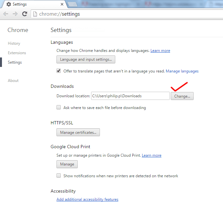Click the Languages section heading
The width and height of the screenshot is (223, 205).
click(62, 42)
